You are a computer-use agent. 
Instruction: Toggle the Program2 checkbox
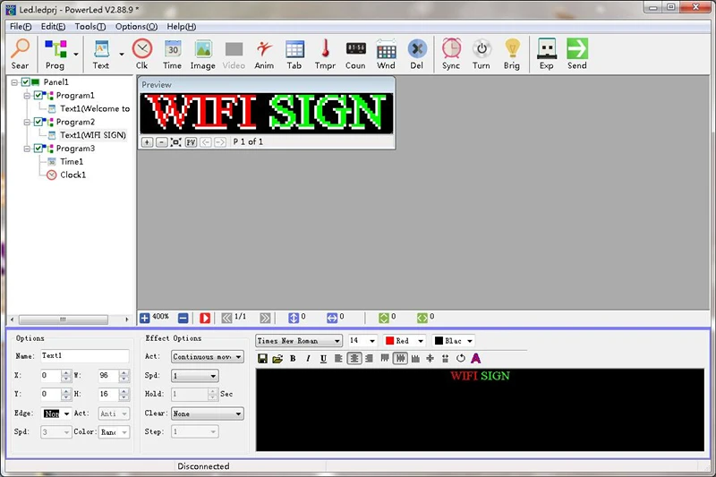pos(38,122)
